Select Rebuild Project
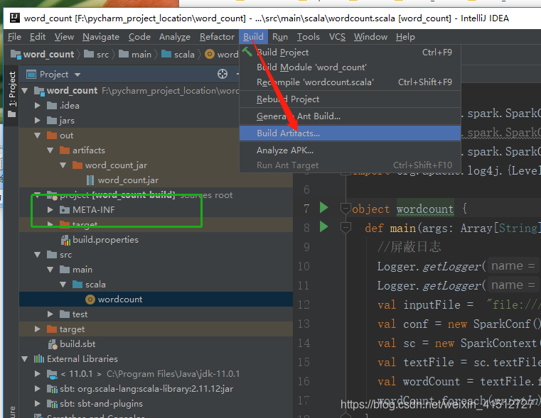Image resolution: width=541 pixels, height=418 pixels. [x=350, y=99]
